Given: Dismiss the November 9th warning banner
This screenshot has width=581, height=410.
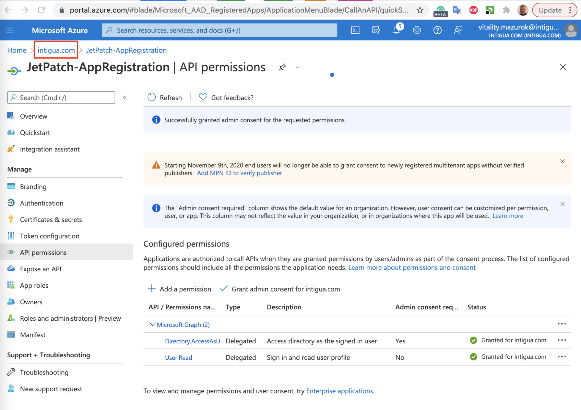Looking at the screenshot, I should click(562, 161).
